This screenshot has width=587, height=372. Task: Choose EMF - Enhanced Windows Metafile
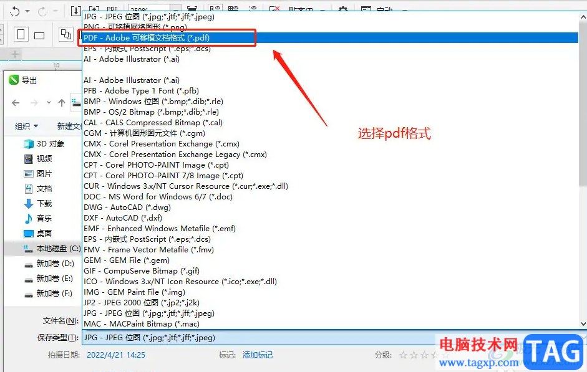pyautogui.click(x=331, y=229)
